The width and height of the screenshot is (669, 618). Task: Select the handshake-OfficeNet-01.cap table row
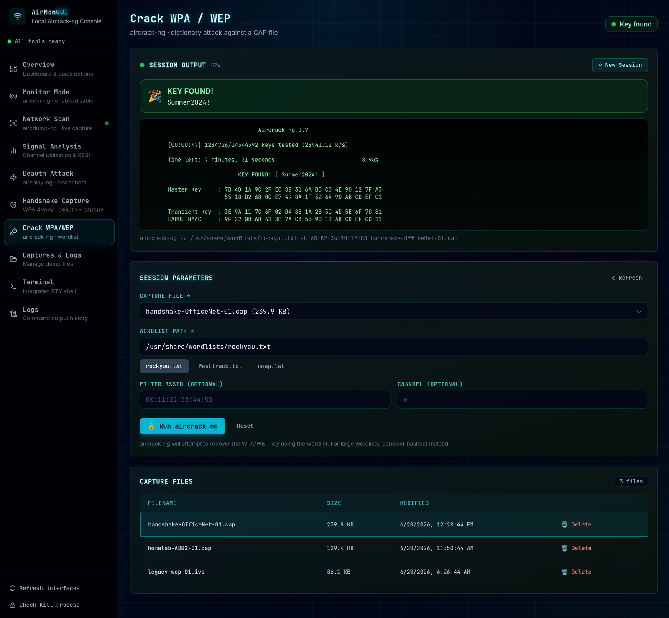pyautogui.click(x=394, y=525)
